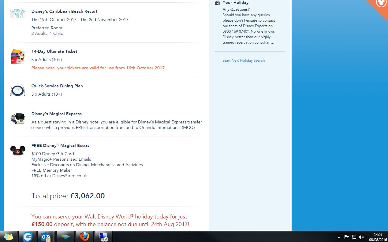Click the FREE Disney Magical Extras heading
The image size is (388, 242).
click(60, 145)
